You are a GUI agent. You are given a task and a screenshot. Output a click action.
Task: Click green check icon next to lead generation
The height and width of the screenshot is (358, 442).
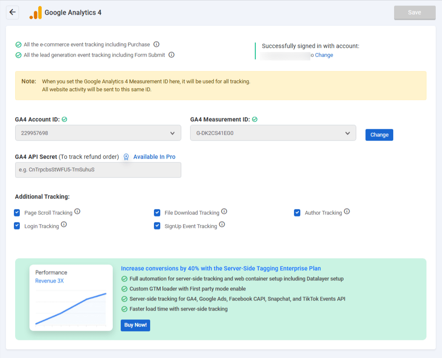pyautogui.click(x=19, y=55)
